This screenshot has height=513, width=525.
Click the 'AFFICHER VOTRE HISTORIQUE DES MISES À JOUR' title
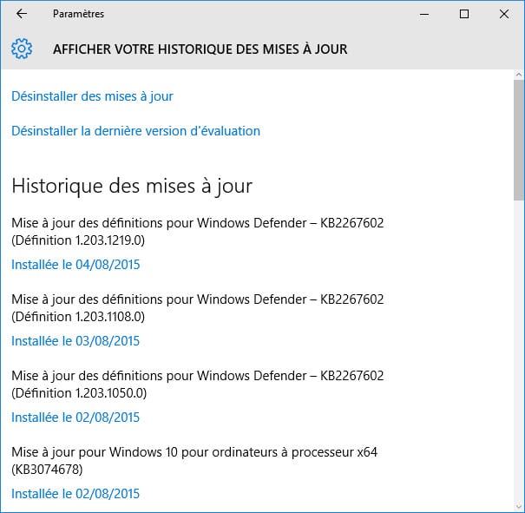[200, 49]
